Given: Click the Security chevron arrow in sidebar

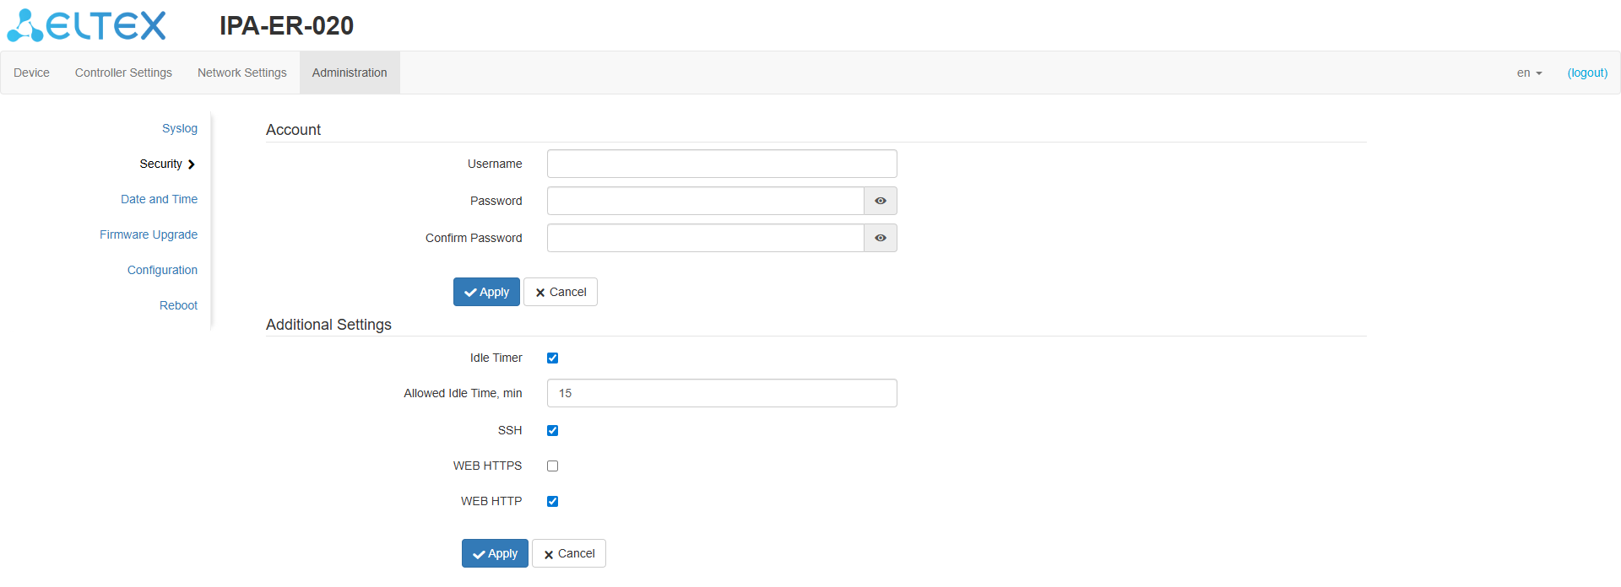Looking at the screenshot, I should 192,164.
